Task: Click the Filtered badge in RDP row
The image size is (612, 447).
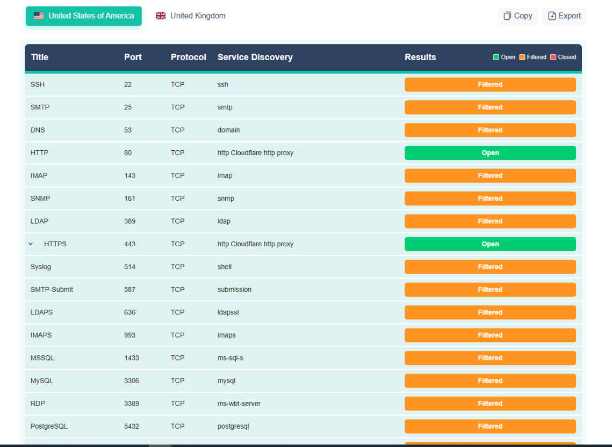Action: click(490, 404)
